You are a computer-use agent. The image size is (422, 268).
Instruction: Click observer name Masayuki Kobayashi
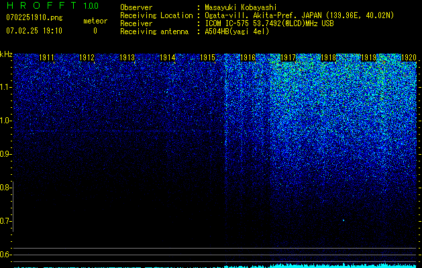tap(241, 7)
